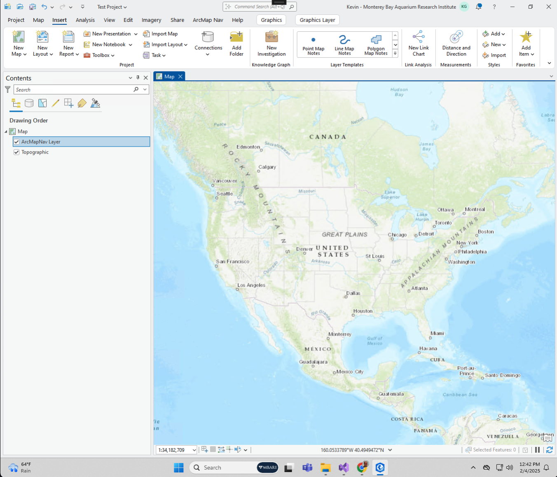Click the New Link Chart icon

418,43
